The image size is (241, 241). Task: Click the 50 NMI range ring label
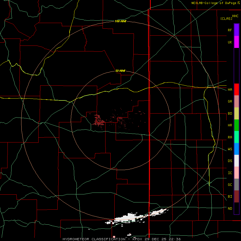pyautogui.click(x=120, y=71)
